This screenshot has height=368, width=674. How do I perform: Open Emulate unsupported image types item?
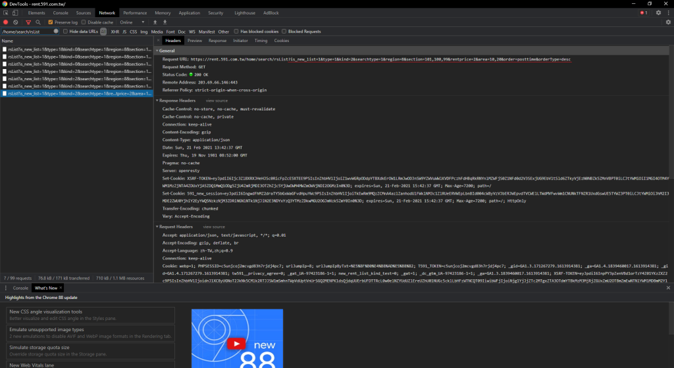(90, 333)
